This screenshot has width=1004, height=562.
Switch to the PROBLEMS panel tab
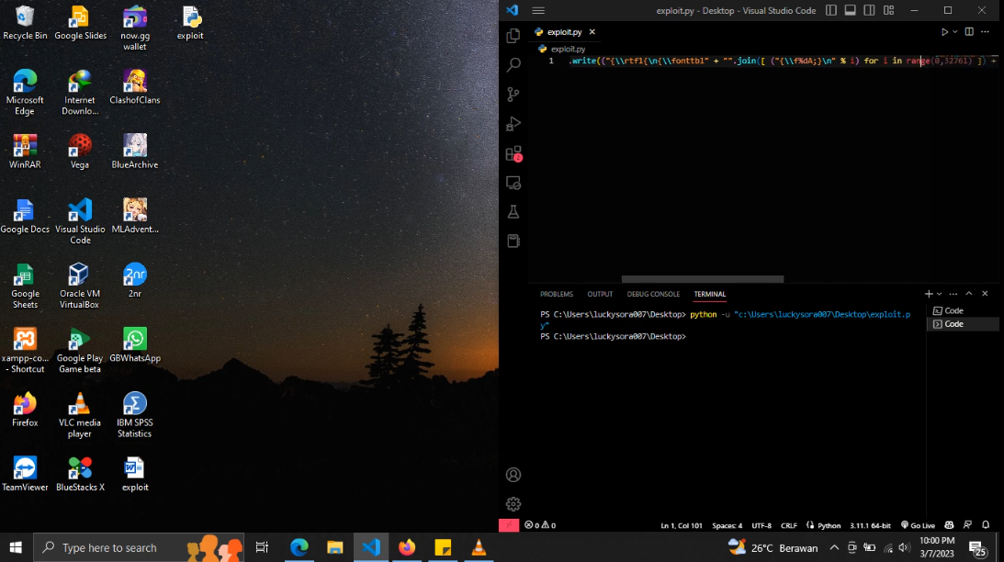[x=556, y=294]
